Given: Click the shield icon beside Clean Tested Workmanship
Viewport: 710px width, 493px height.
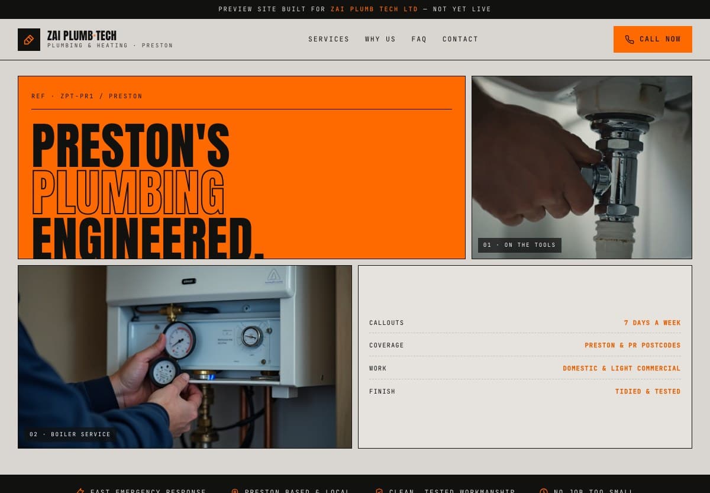Looking at the screenshot, I should tap(379, 491).
